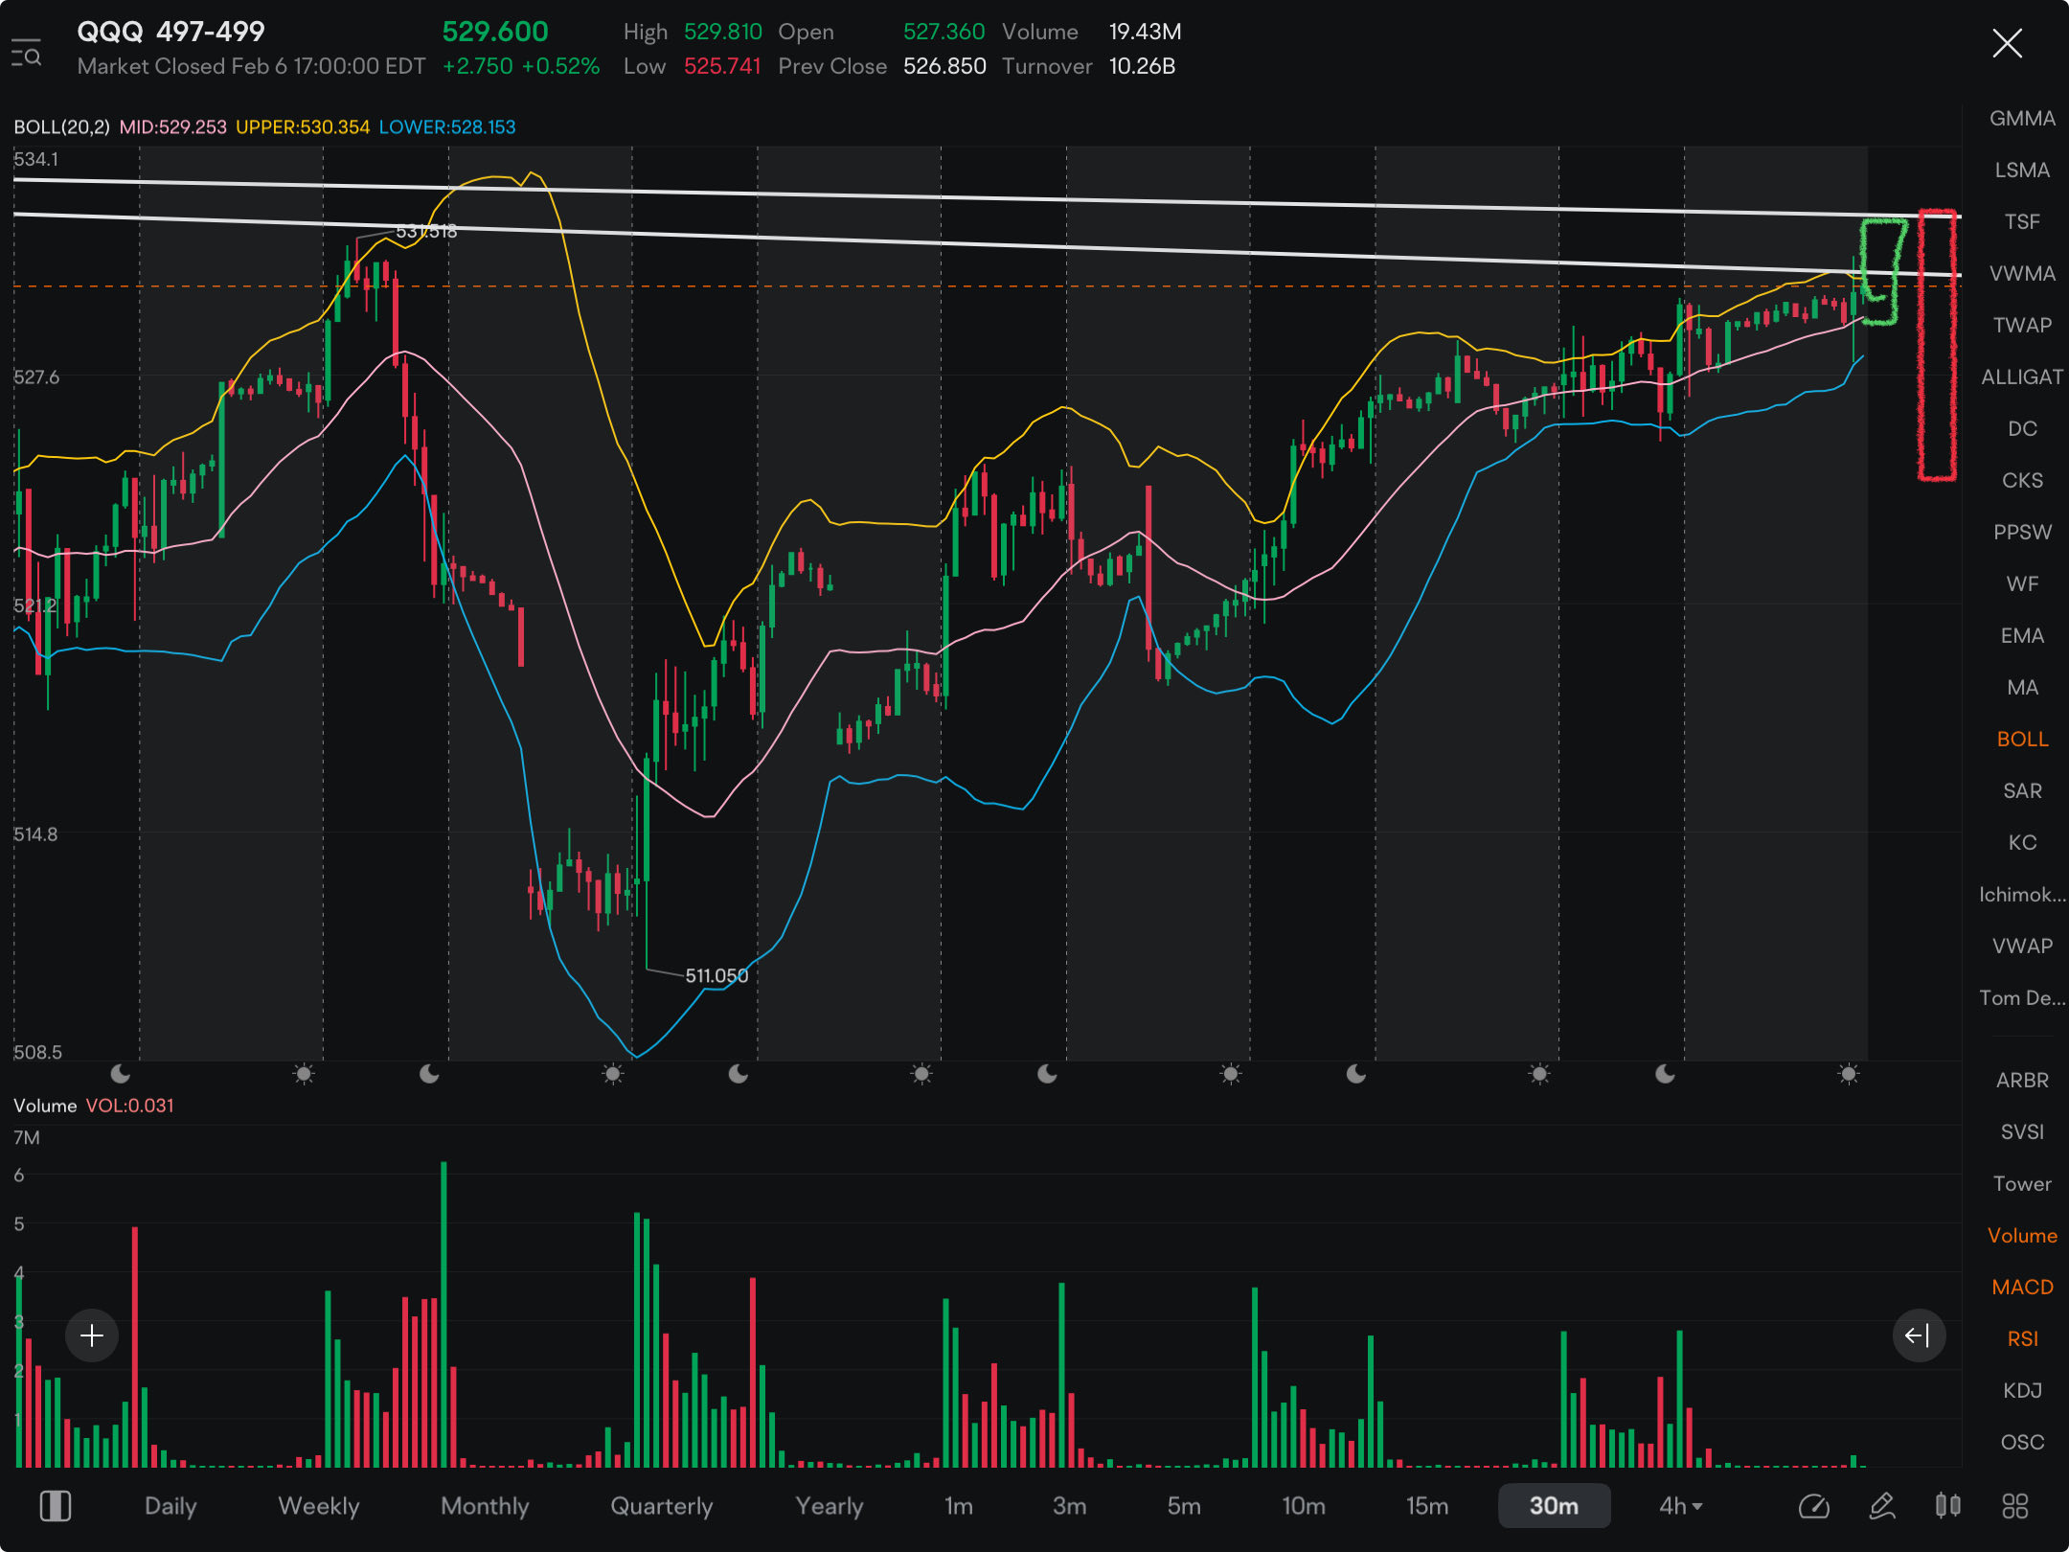Enable the CKS indicator
Screen dimensions: 2069x1552
[x=2022, y=481]
